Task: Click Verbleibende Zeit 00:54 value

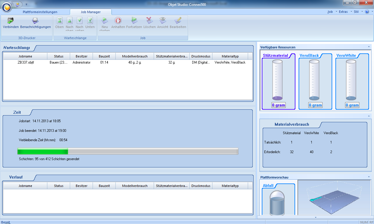Action: 63,140
